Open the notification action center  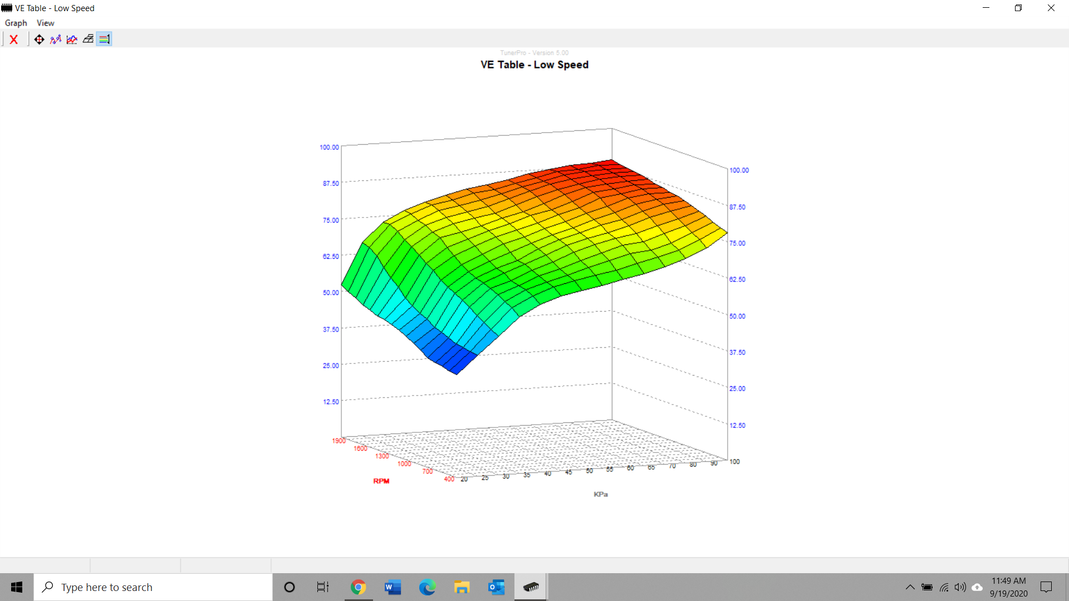point(1046,587)
